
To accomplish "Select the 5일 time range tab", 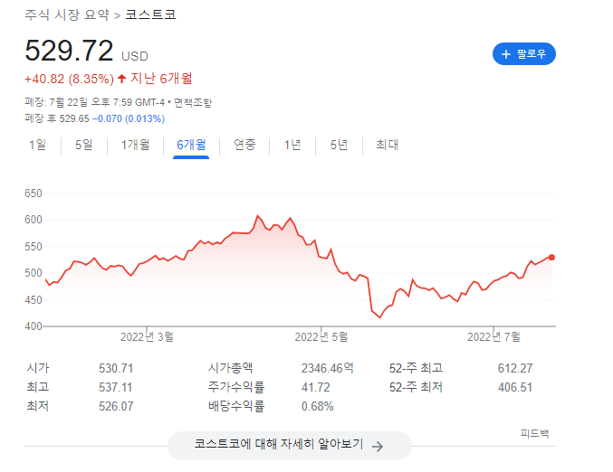I will [x=83, y=145].
